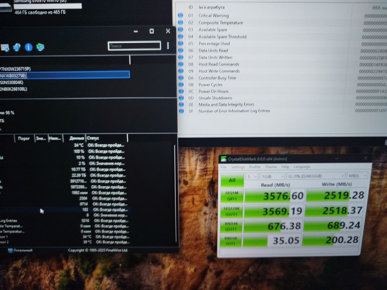Click the 3576.60 sequential read result

tap(275, 196)
